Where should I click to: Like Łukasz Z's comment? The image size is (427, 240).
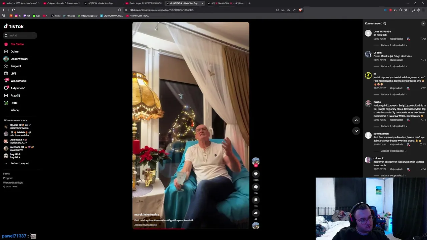coord(423,169)
